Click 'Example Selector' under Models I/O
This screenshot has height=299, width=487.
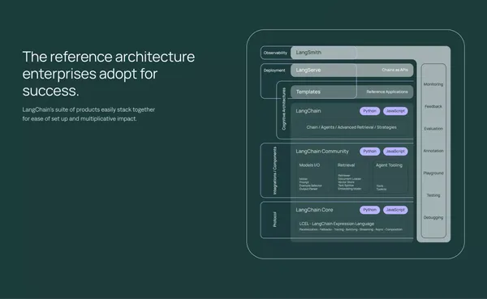310,186
